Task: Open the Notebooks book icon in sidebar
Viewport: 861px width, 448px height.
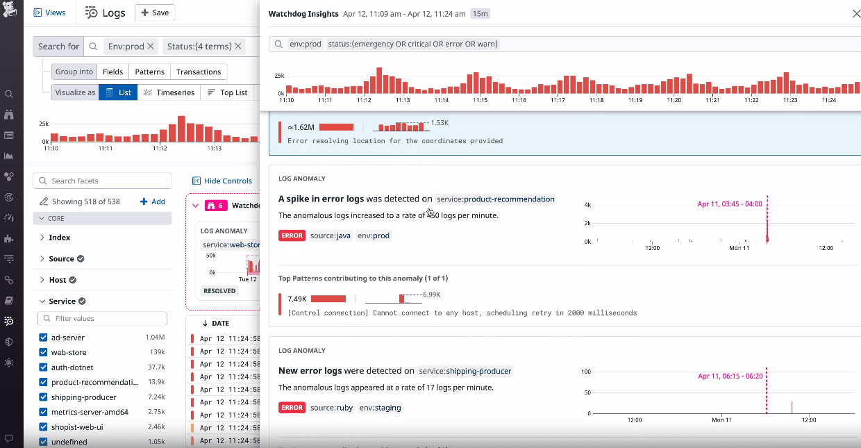Action: coord(9,301)
